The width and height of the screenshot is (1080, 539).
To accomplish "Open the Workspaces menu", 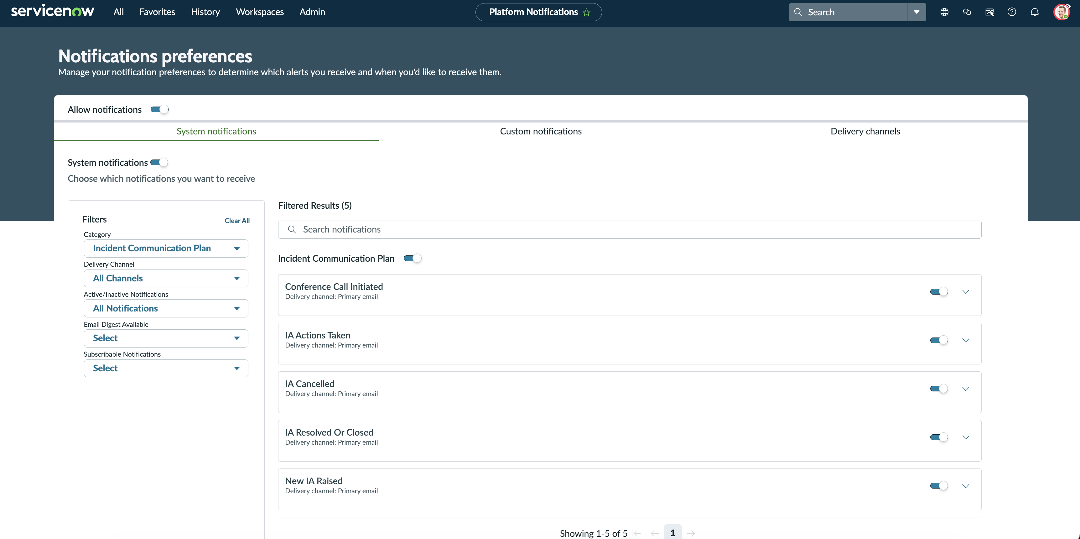I will [x=260, y=12].
